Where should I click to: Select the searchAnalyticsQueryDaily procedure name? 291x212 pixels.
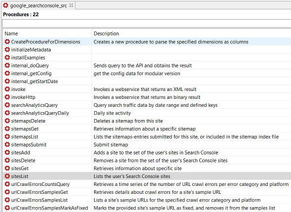tap(40, 113)
